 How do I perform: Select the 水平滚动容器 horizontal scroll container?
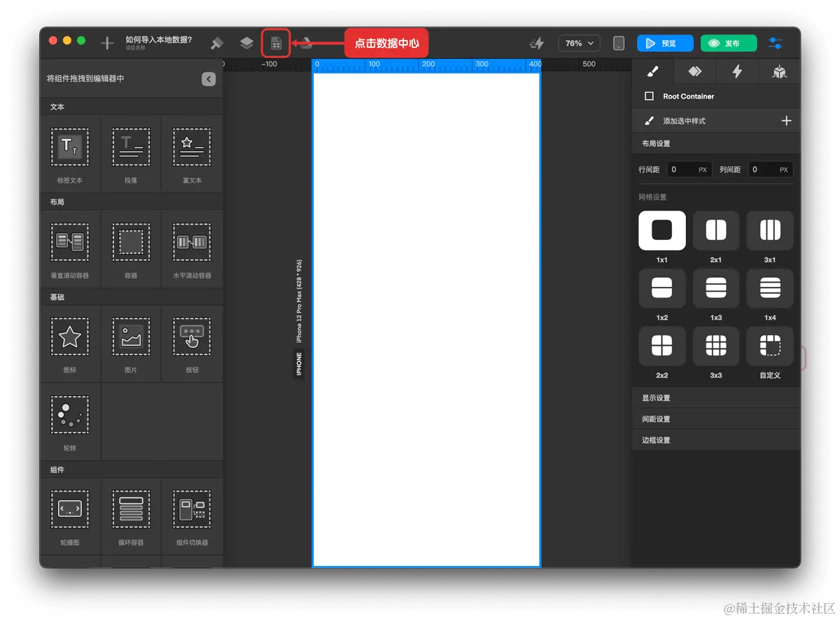tap(192, 249)
